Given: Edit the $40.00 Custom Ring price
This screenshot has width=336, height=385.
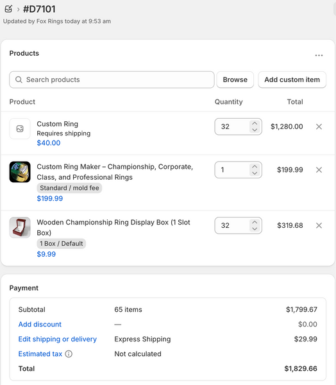Looking at the screenshot, I should tap(49, 143).
